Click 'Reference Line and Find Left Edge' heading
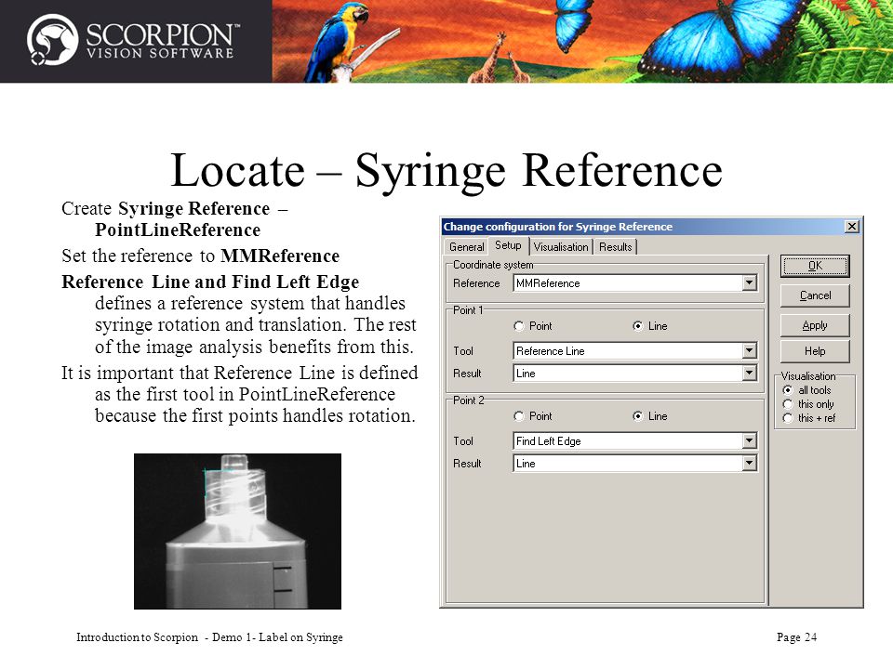Viewport: 893px width, 669px height. click(x=210, y=282)
